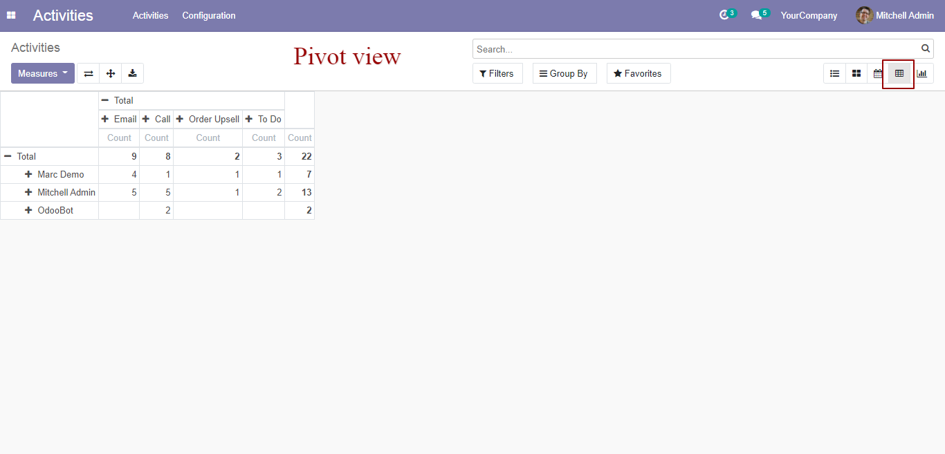
Task: Click the Count header under Order Upsell
Action: pos(208,138)
